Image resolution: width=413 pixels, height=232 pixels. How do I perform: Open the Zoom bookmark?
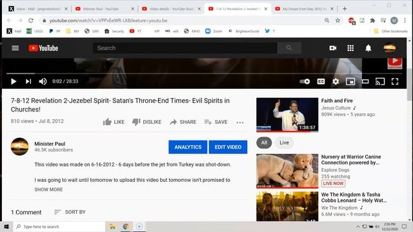click(214, 31)
